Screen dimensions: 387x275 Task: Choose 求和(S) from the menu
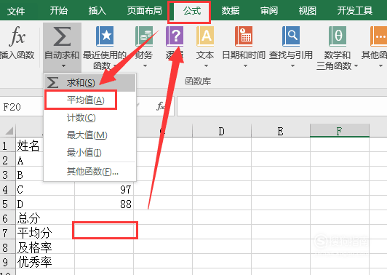tap(90, 83)
